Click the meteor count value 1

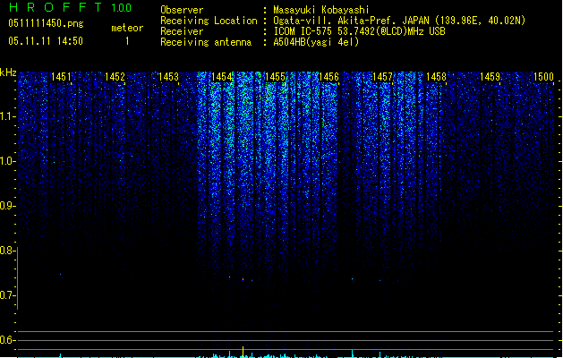click(127, 41)
